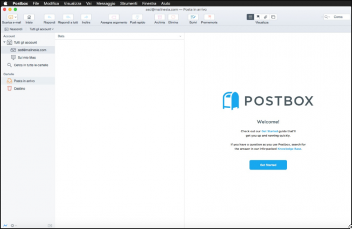Viewport: 352px width, 229px height.
Task: Open the Get Started guide link
Action: click(x=270, y=131)
